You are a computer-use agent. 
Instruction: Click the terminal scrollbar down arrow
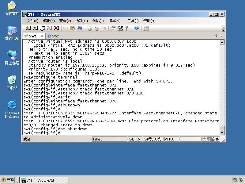[x=222, y=133]
